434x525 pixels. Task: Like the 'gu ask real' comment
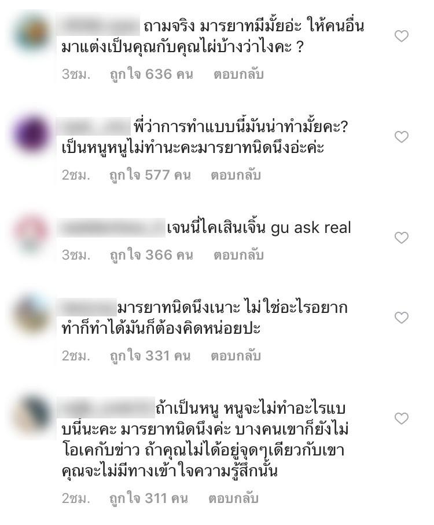(x=401, y=238)
